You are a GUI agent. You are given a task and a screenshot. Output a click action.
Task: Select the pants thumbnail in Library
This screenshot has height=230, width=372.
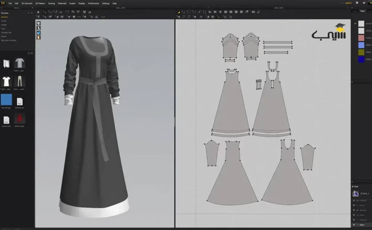[20, 81]
